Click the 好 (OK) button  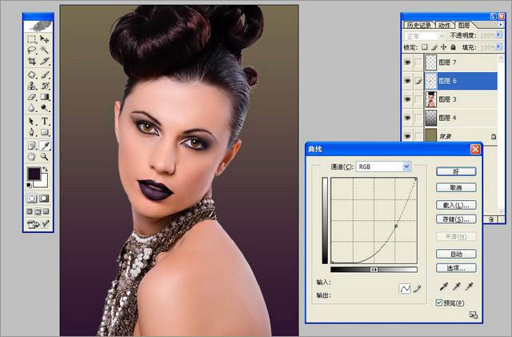pyautogui.click(x=456, y=171)
